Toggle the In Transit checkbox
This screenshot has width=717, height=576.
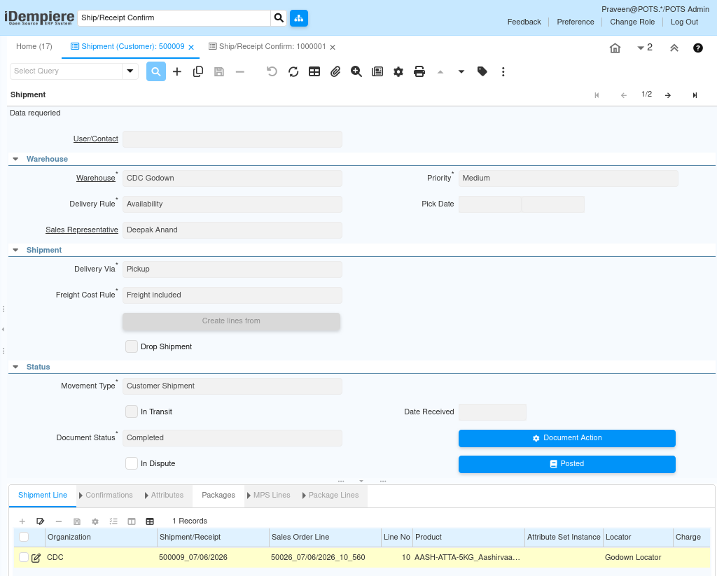[132, 412]
